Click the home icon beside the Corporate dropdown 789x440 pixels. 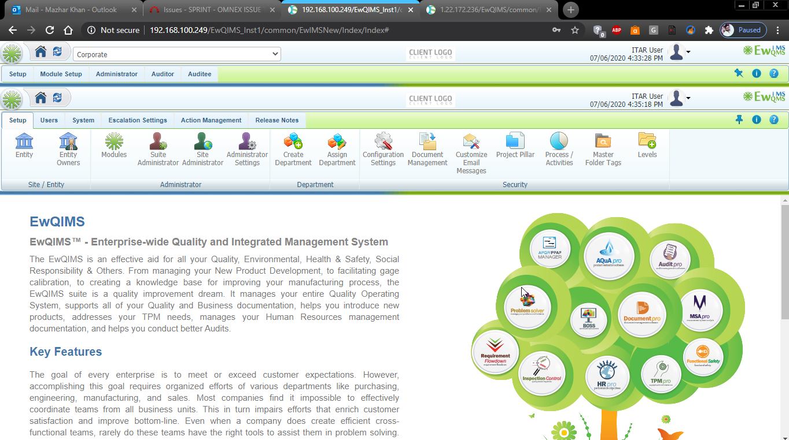(40, 52)
